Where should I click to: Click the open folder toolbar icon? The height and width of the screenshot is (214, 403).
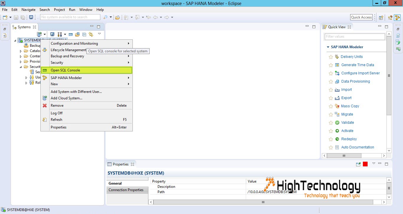tap(117, 17)
